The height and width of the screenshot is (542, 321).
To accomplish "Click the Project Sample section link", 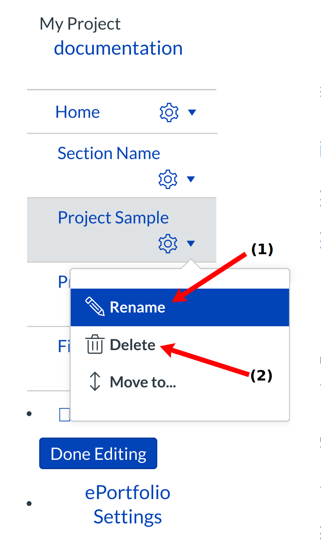I will coord(113,218).
